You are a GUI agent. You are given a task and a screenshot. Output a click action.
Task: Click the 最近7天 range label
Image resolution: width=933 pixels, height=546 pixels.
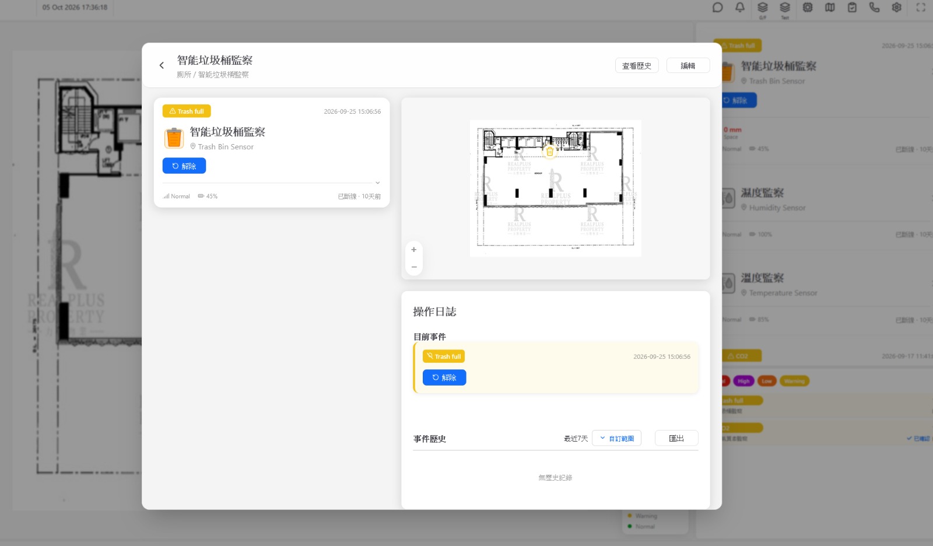pyautogui.click(x=576, y=439)
